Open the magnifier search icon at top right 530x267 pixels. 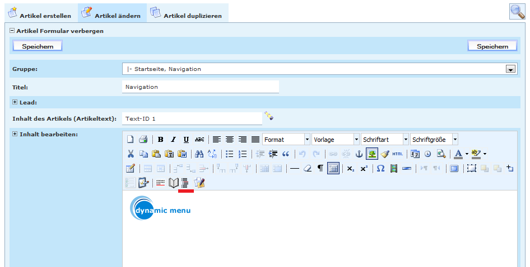tap(517, 12)
